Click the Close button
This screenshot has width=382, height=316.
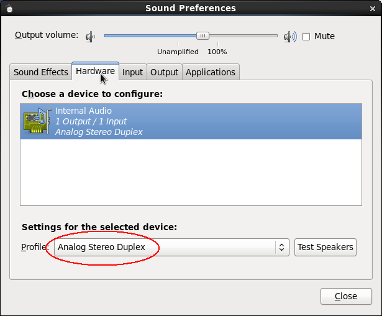pyautogui.click(x=346, y=296)
